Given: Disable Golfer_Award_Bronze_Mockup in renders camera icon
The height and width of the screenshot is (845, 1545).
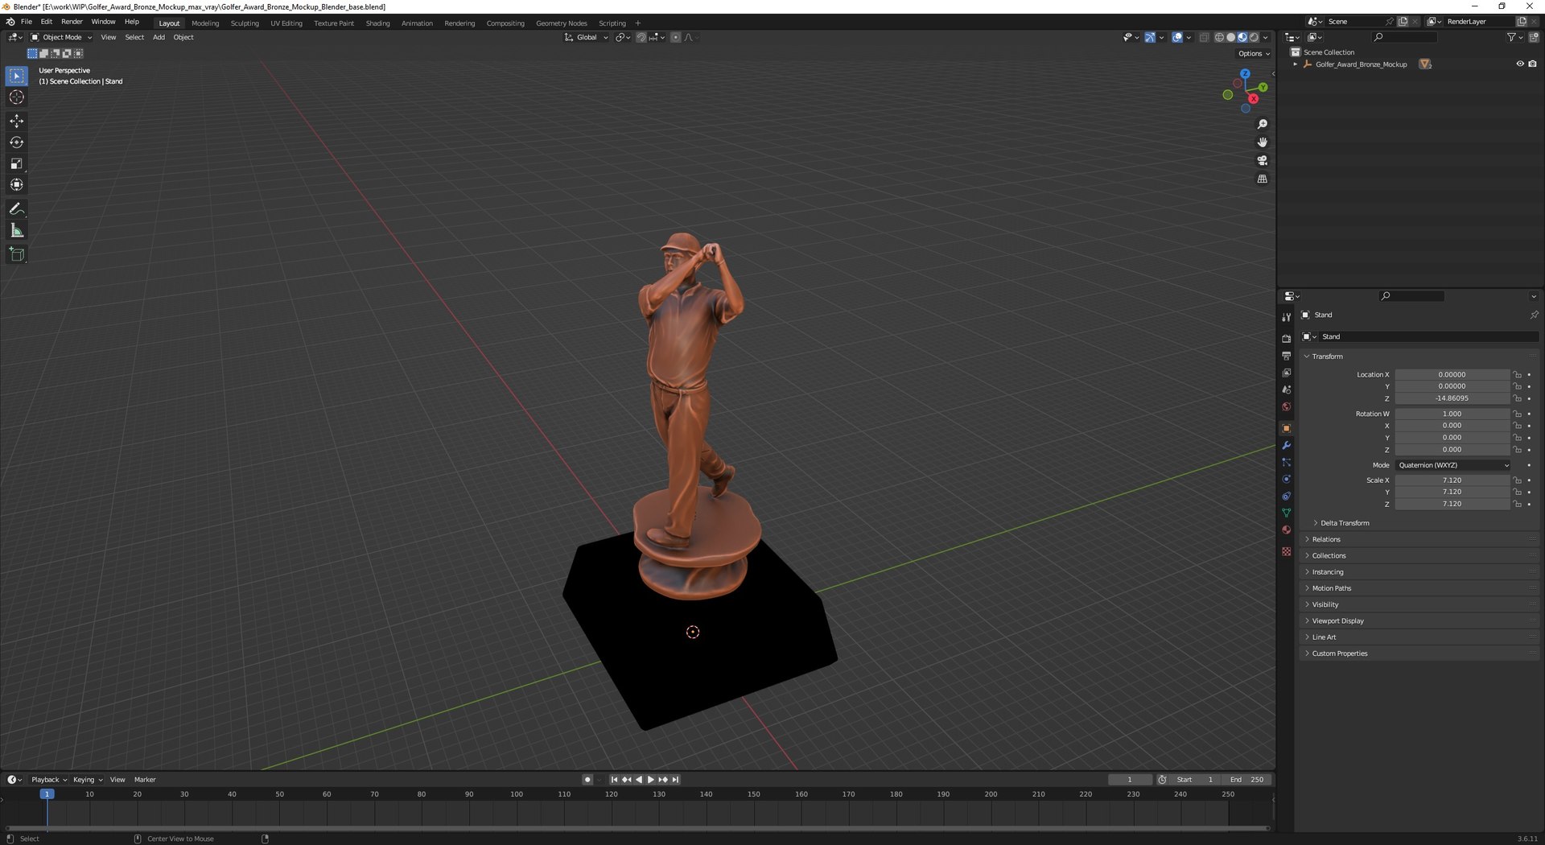Looking at the screenshot, I should pyautogui.click(x=1532, y=64).
